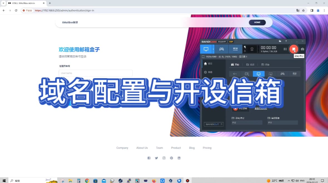328x183 pixels.
Task: Open the Company footer link
Action: [x=122, y=148]
